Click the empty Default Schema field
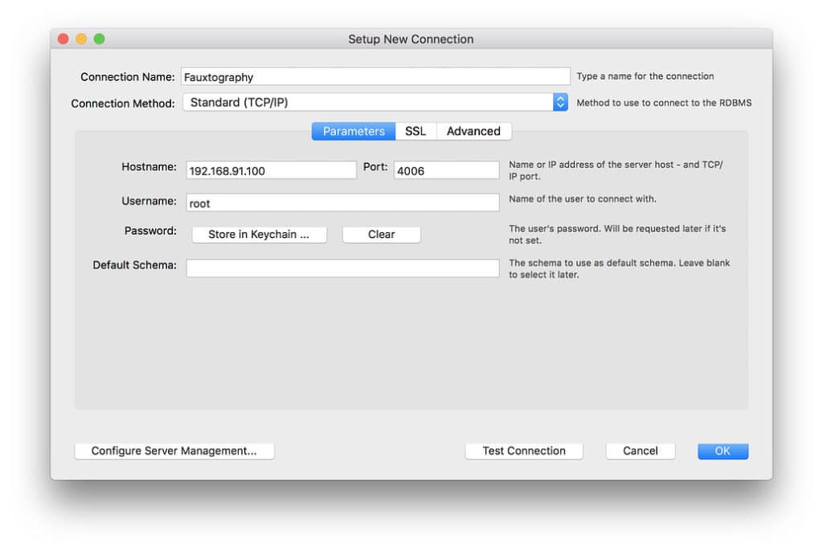 pos(342,268)
